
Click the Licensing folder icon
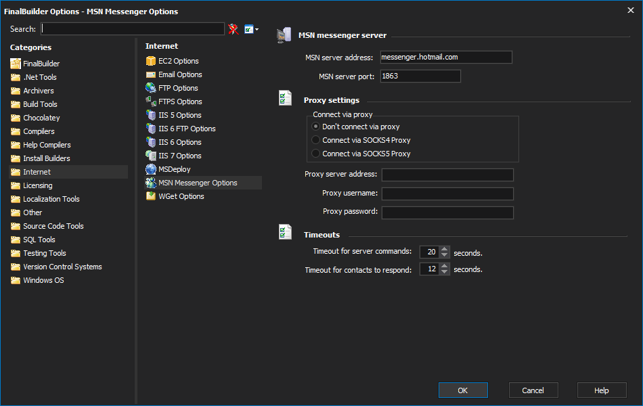(16, 185)
